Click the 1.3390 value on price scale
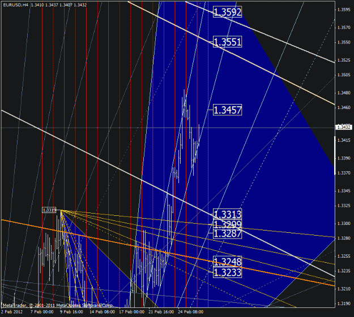The width and height of the screenshot is (354, 317). click(344, 158)
